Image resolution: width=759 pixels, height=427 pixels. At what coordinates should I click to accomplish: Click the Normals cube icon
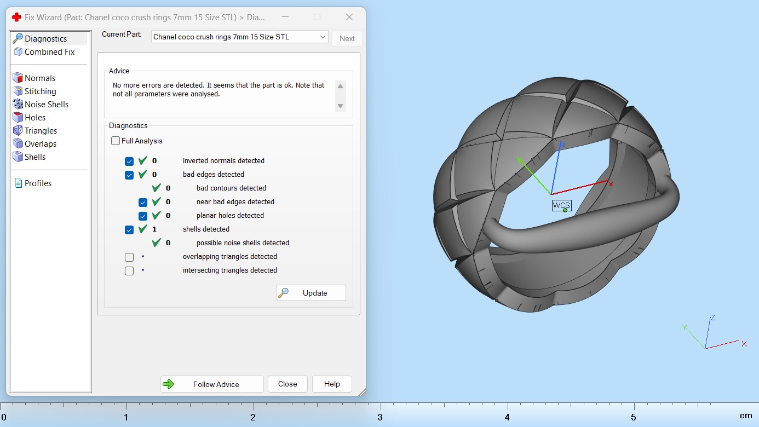(18, 78)
